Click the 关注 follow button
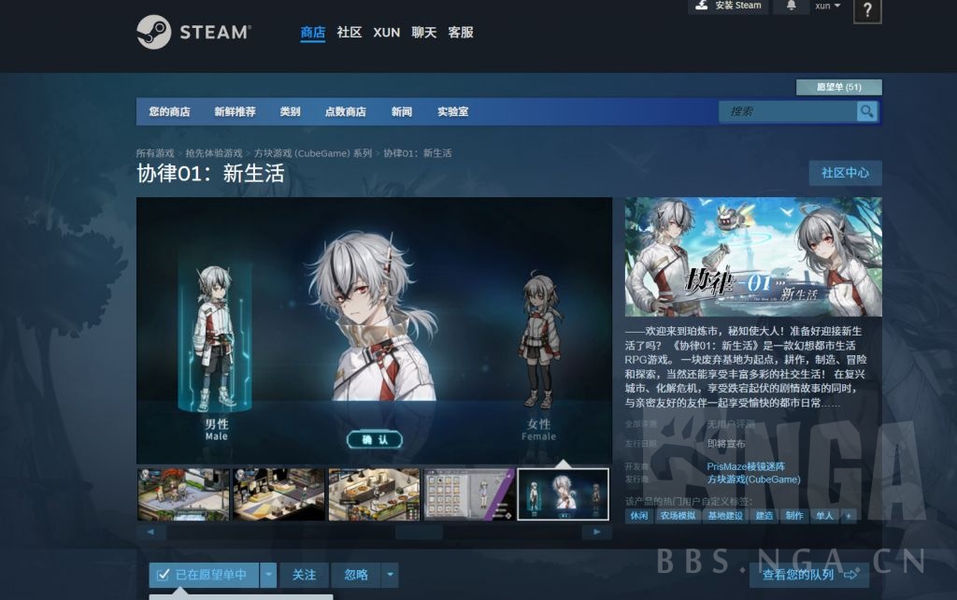The width and height of the screenshot is (957, 600). [x=304, y=575]
